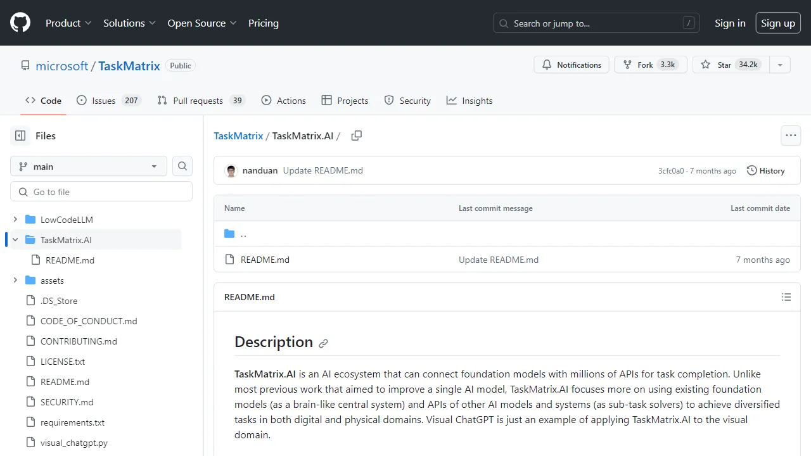This screenshot has width=811, height=456.
Task: Click the Description heading anchor link icon
Action: pyautogui.click(x=323, y=343)
